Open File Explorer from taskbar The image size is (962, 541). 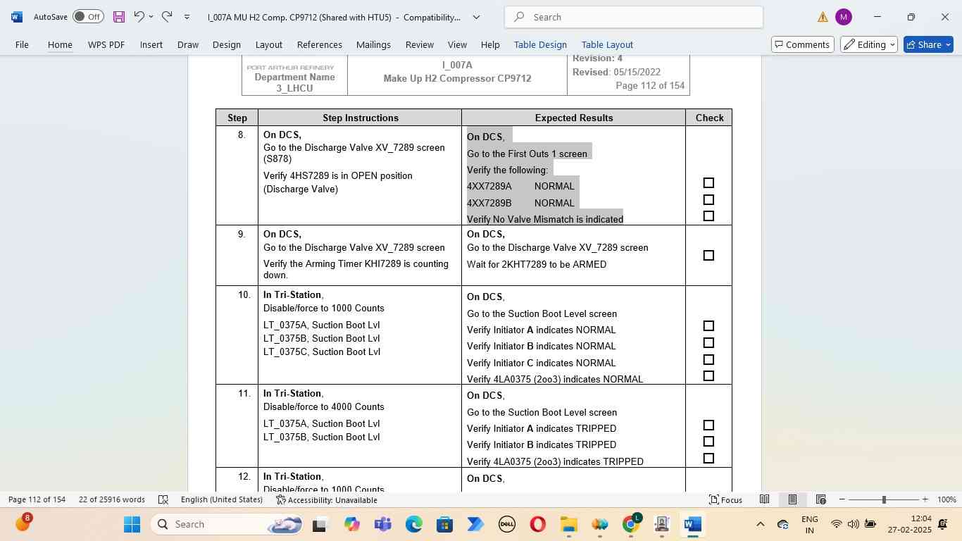[x=568, y=524]
